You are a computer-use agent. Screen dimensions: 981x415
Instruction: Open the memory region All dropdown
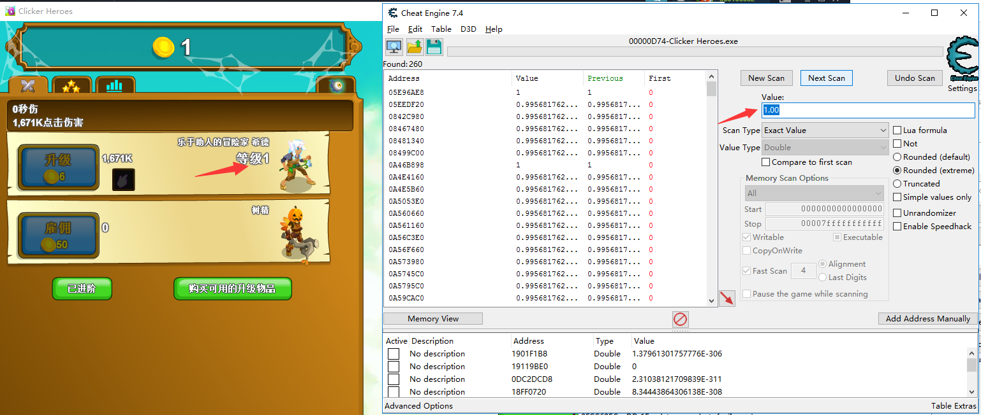coord(815,193)
